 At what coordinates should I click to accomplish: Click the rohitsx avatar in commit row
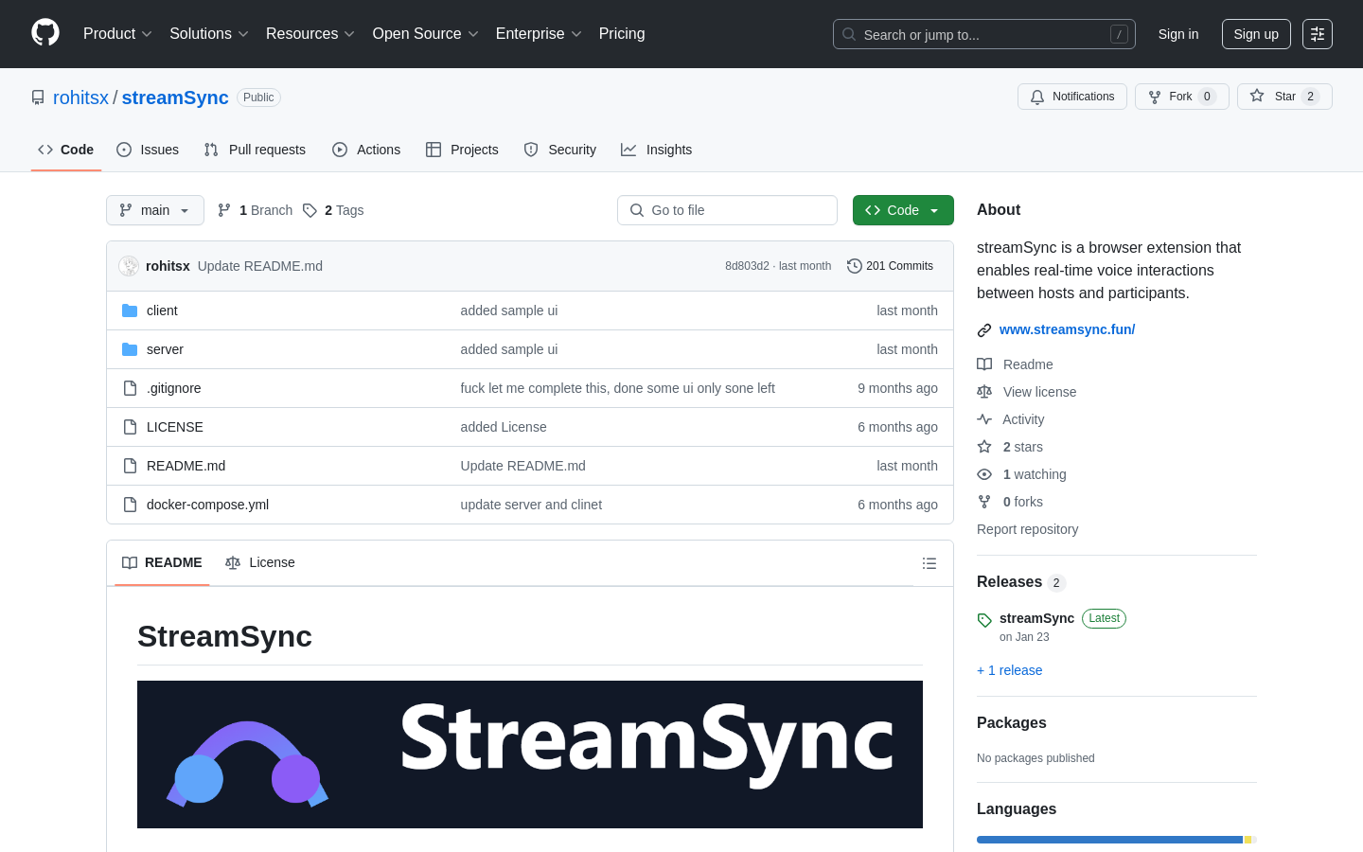click(129, 266)
